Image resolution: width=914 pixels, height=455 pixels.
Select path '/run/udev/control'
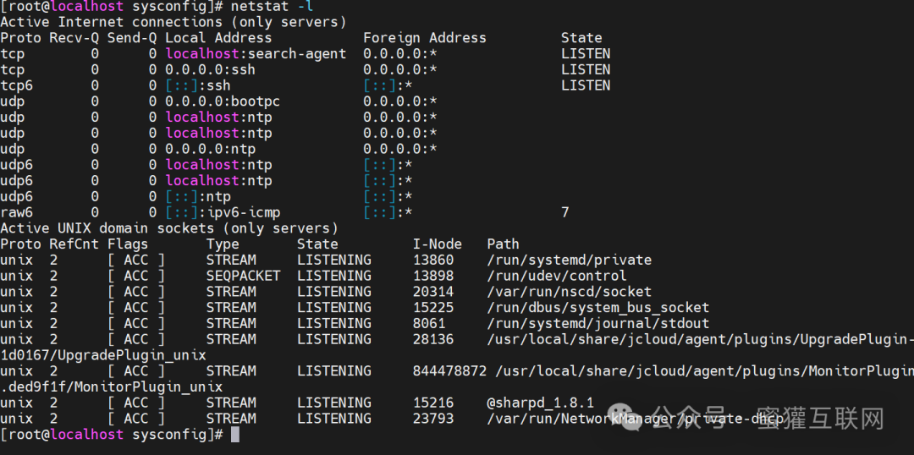point(557,277)
